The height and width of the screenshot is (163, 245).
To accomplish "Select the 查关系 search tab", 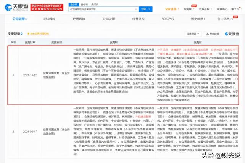I will coord(95,5).
